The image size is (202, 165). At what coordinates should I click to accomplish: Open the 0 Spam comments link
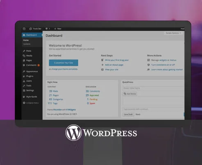91,103
